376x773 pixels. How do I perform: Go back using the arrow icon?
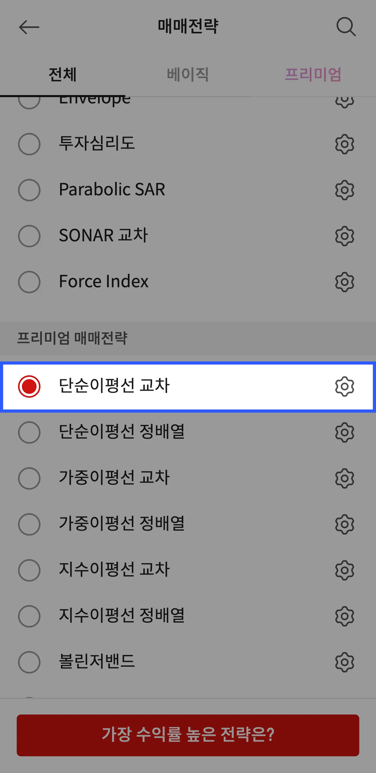tap(29, 27)
